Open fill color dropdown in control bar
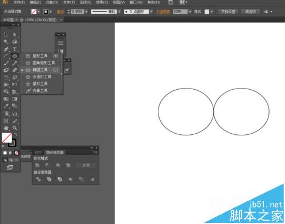Viewport: 285px width, 224px height. click(x=39, y=12)
